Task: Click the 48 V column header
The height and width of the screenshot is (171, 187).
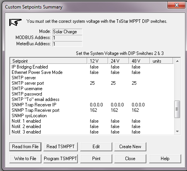Action: (x=139, y=61)
